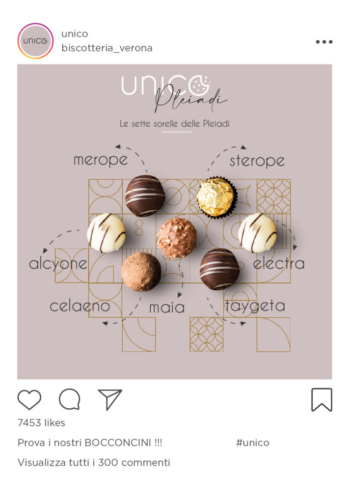
Task: Open the unico profile avatar story
Action: click(35, 41)
